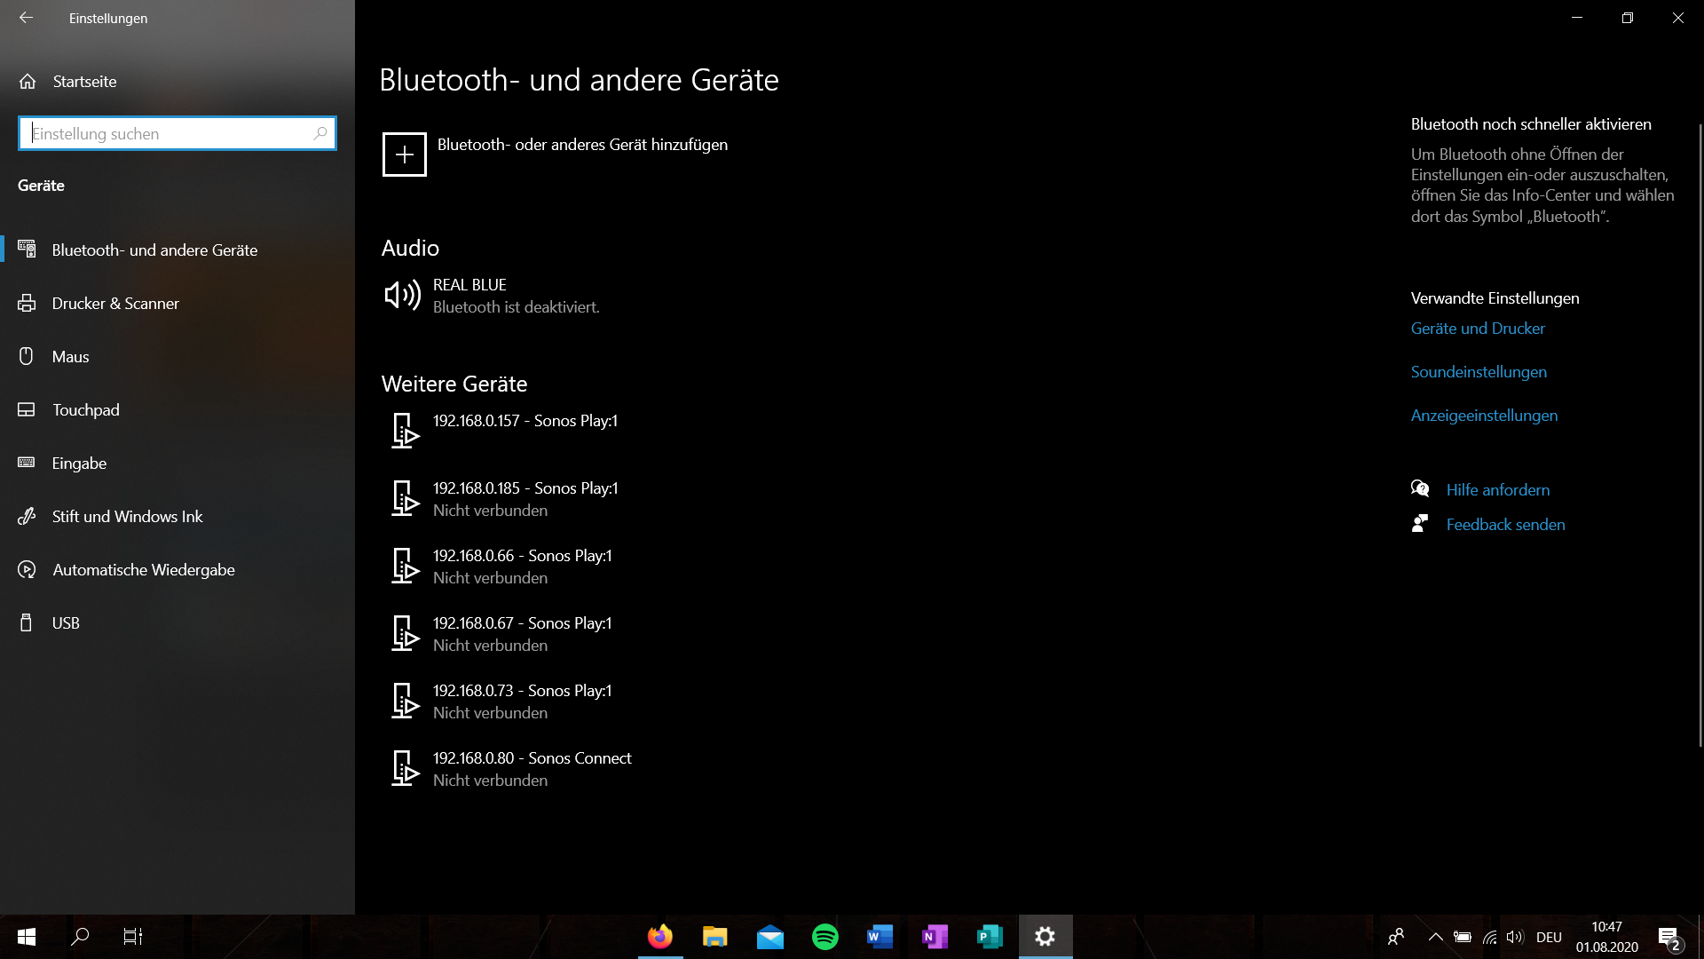This screenshot has height=959, width=1704.
Task: Open Firefox from the taskbar
Action: tap(660, 936)
